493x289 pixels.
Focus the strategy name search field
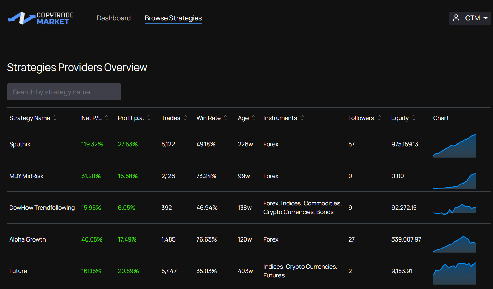64,92
